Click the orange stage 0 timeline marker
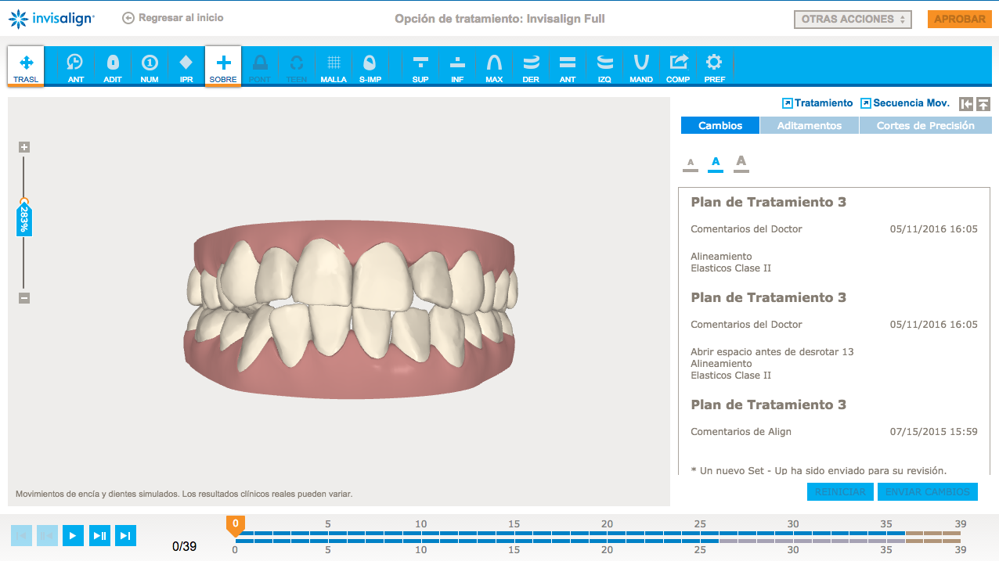This screenshot has height=561, width=999. (235, 525)
